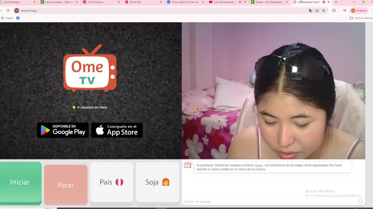Click the cast screen icon in address bar
Screen dimensions: 373x209
pos(317,10)
